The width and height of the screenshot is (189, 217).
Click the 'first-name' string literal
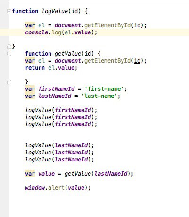[104, 89]
